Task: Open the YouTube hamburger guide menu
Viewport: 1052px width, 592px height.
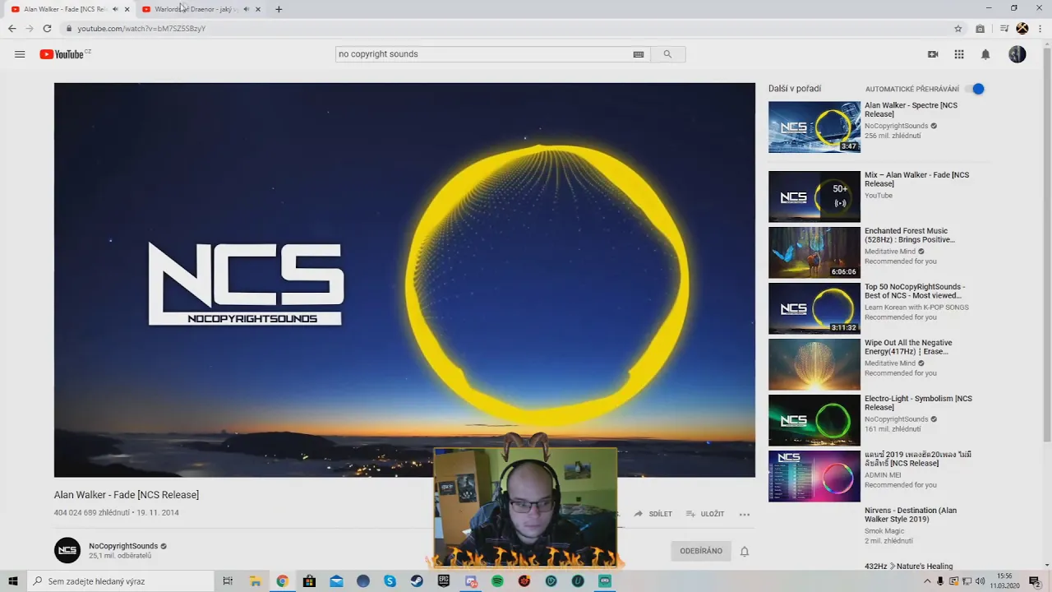Action: tap(20, 54)
